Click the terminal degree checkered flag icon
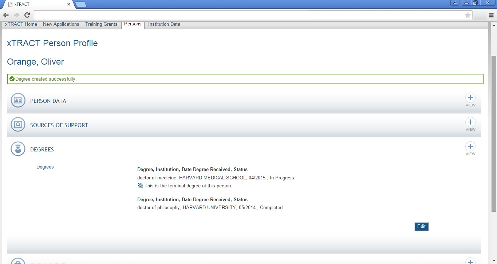Screen dimensions: 497x264 140,186
